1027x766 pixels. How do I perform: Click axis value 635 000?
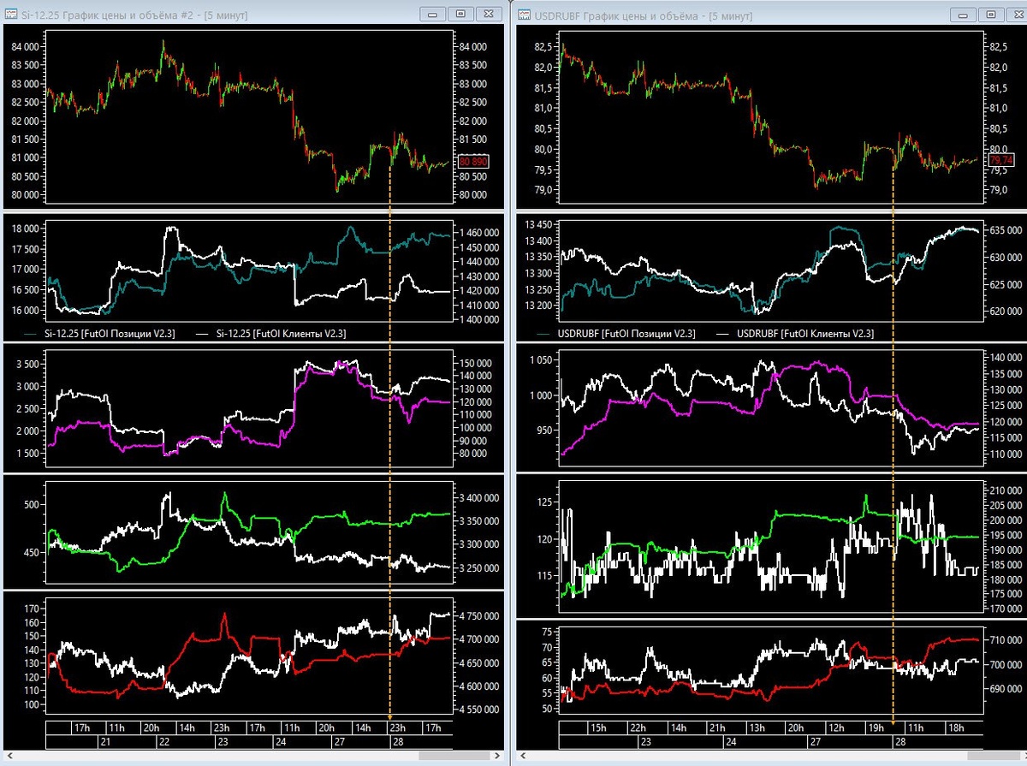coord(1005,230)
